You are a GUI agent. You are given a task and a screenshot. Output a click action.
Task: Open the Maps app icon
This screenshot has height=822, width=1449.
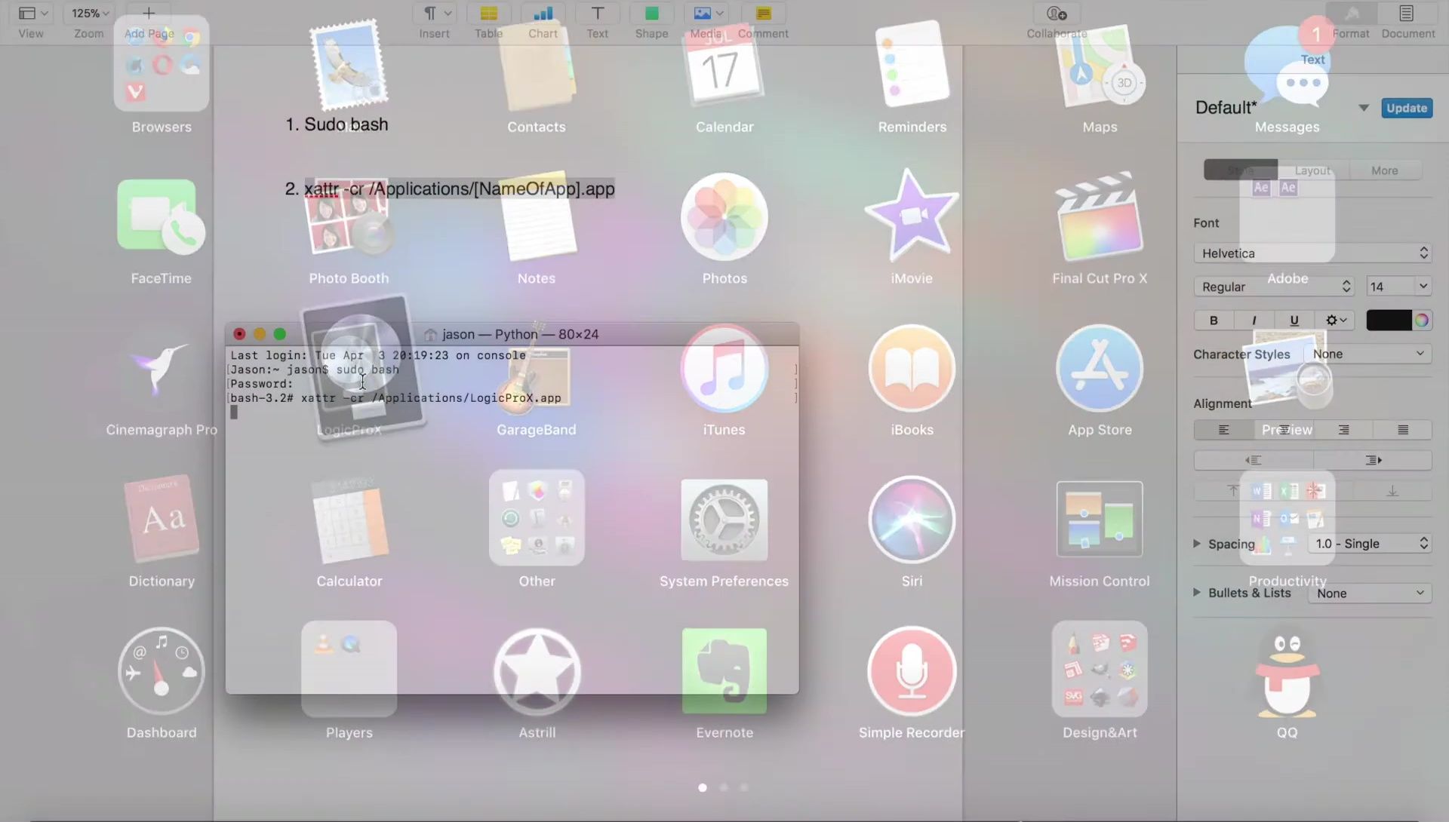1100,66
